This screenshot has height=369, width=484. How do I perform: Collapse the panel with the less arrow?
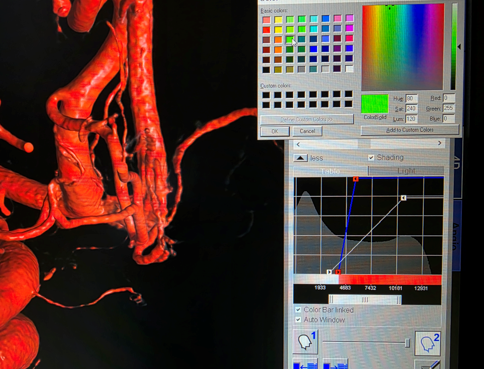(300, 158)
